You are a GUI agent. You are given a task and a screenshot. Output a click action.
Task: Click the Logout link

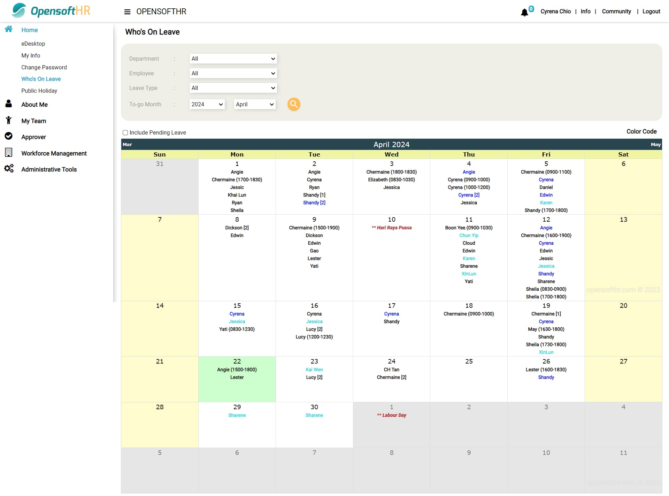(651, 11)
